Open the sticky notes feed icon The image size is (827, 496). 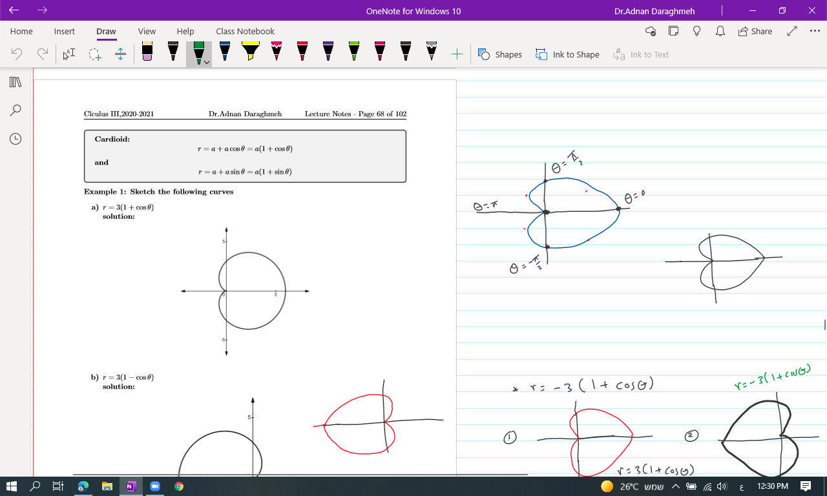pos(673,31)
